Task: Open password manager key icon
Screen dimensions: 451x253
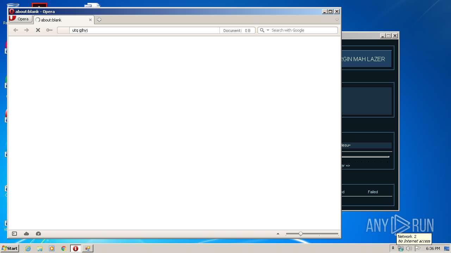Action: (x=49, y=30)
